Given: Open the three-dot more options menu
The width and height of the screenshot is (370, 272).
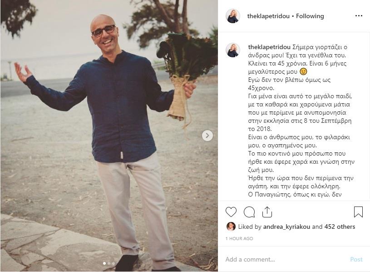Looking at the screenshot, I should click(x=359, y=16).
